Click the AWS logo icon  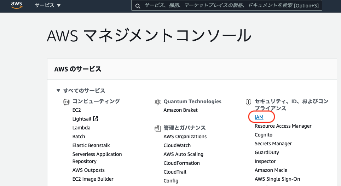point(17,5)
